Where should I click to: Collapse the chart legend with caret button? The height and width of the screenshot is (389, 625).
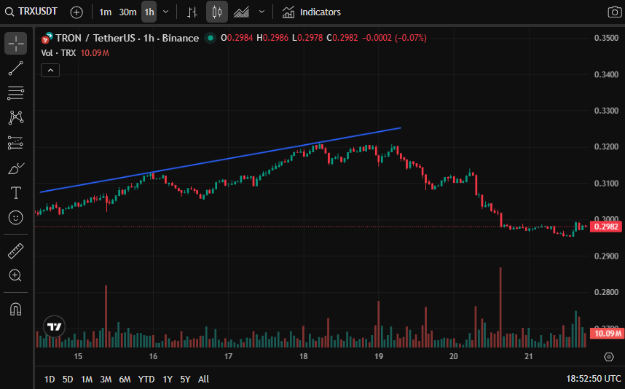pyautogui.click(x=50, y=71)
